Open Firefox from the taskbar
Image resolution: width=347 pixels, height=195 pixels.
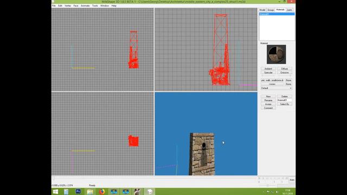point(102,192)
